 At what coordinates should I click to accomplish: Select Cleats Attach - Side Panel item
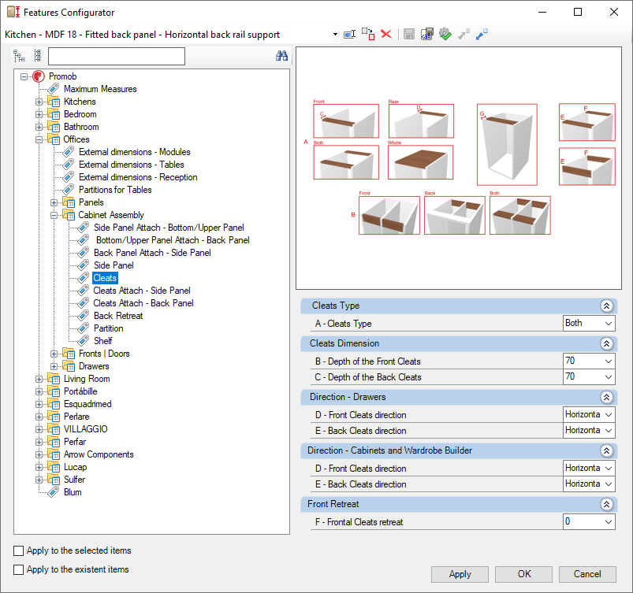click(142, 291)
